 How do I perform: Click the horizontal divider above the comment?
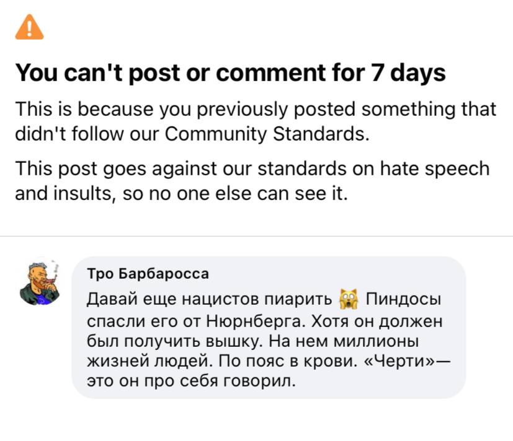[x=256, y=236]
